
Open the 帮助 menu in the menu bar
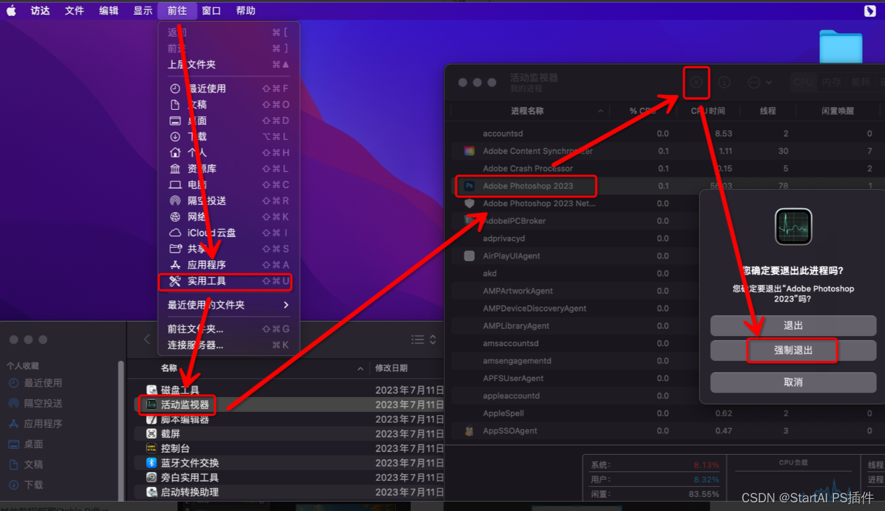246,11
